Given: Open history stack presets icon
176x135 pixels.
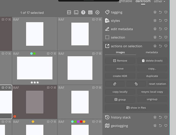Looking at the screenshot, I should click(155, 117).
